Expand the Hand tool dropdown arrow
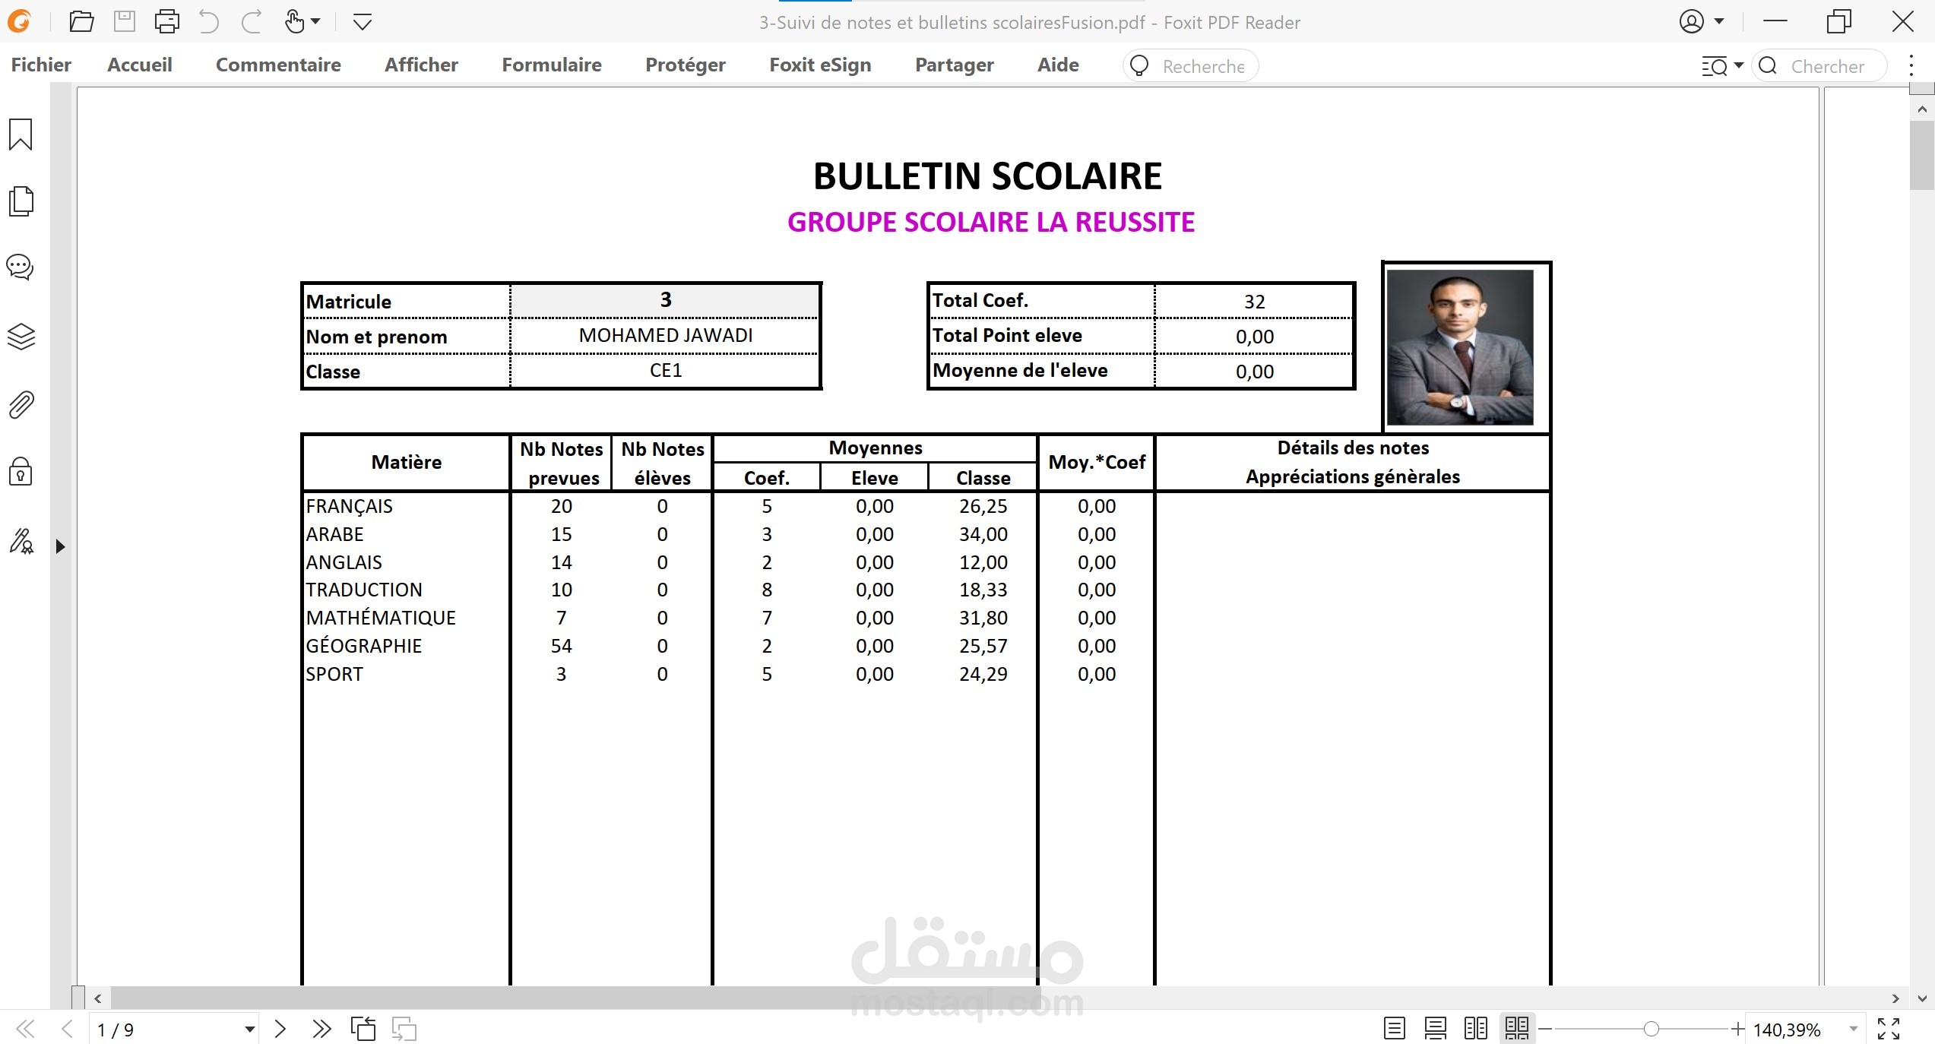The height and width of the screenshot is (1044, 1935). [x=316, y=21]
